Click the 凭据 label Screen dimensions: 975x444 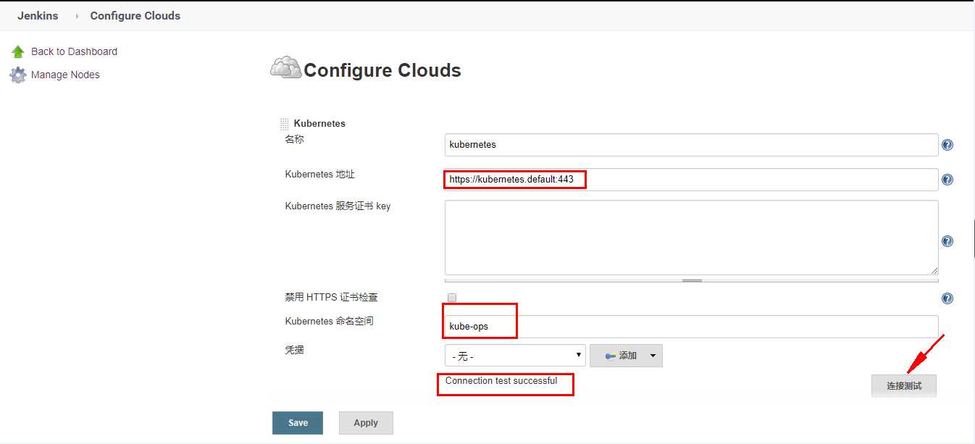(x=294, y=350)
